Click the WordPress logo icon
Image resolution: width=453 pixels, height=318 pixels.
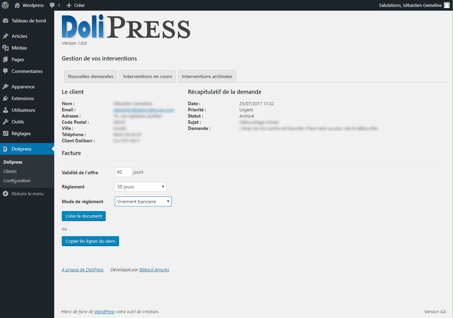5,5
